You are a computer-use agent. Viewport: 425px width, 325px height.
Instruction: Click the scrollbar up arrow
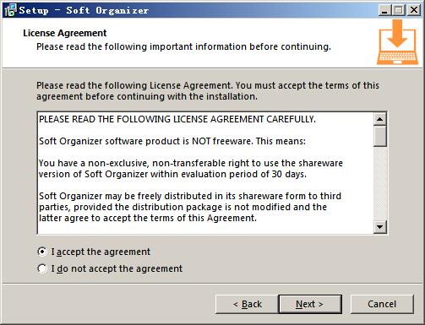(x=380, y=119)
